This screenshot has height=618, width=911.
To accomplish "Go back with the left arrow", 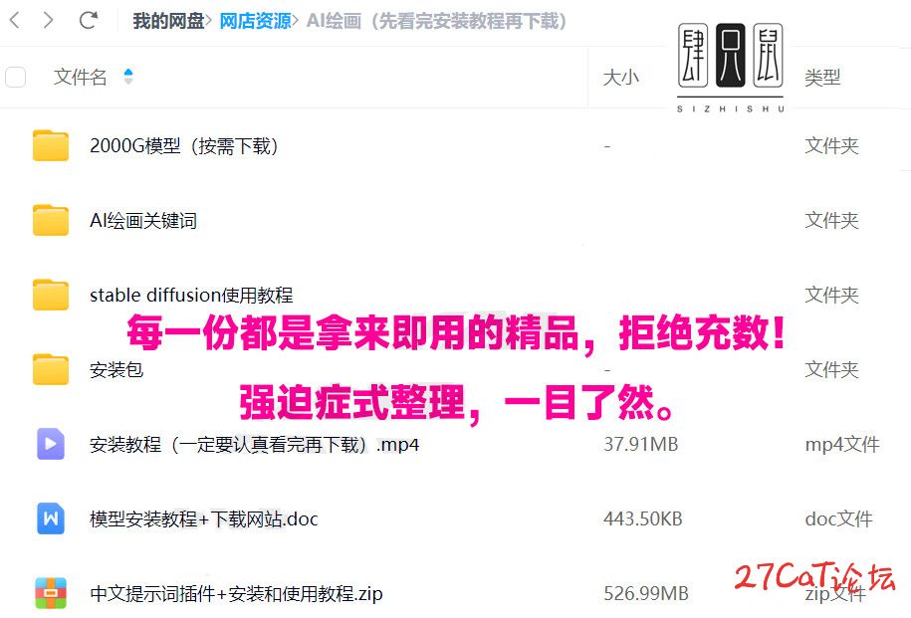I will click(x=16, y=20).
